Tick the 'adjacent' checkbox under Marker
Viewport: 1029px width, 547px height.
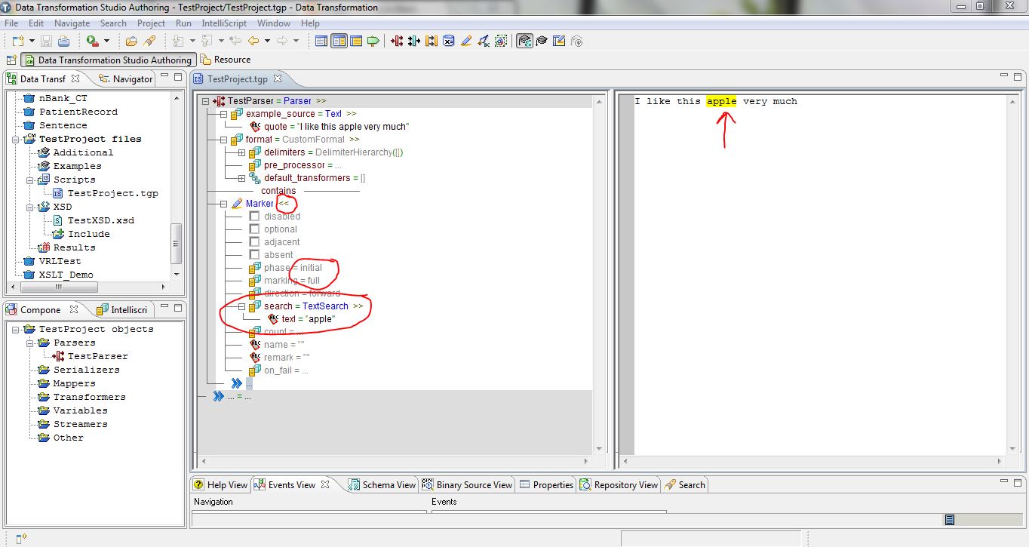[x=254, y=242]
